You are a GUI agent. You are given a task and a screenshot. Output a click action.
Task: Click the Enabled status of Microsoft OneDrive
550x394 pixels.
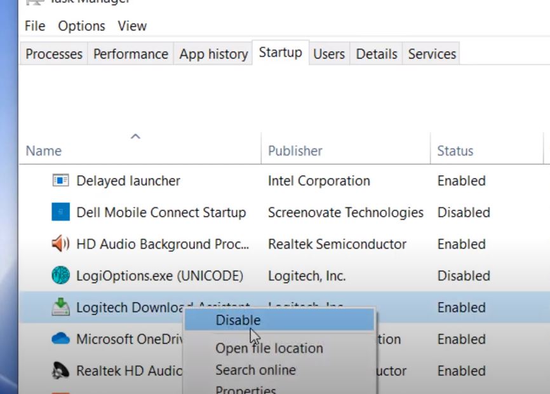(461, 339)
